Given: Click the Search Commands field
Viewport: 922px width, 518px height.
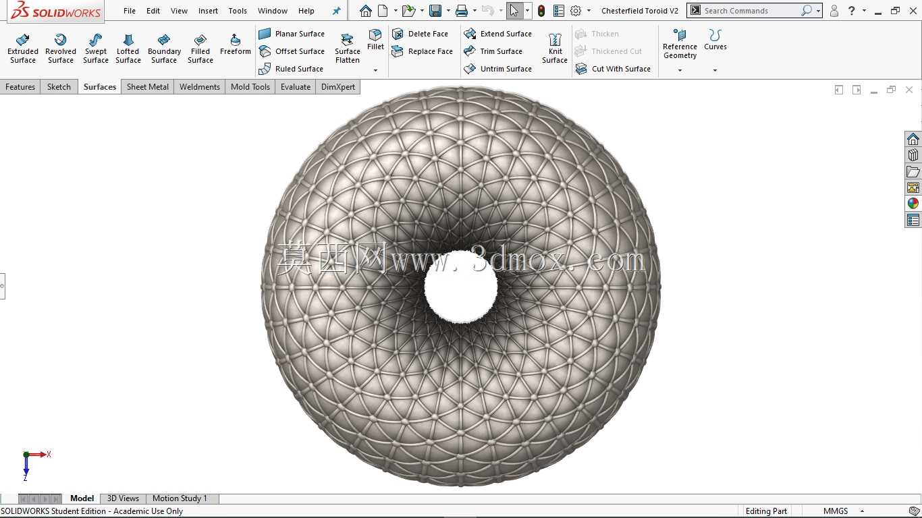Looking at the screenshot, I should pyautogui.click(x=749, y=11).
